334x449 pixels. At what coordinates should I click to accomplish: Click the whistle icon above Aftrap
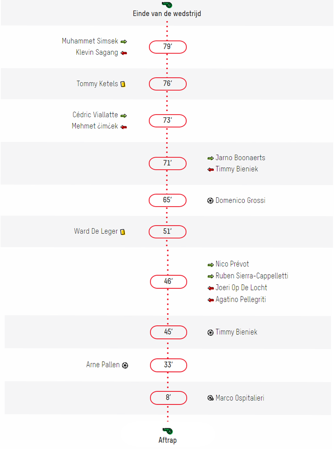[x=168, y=431]
